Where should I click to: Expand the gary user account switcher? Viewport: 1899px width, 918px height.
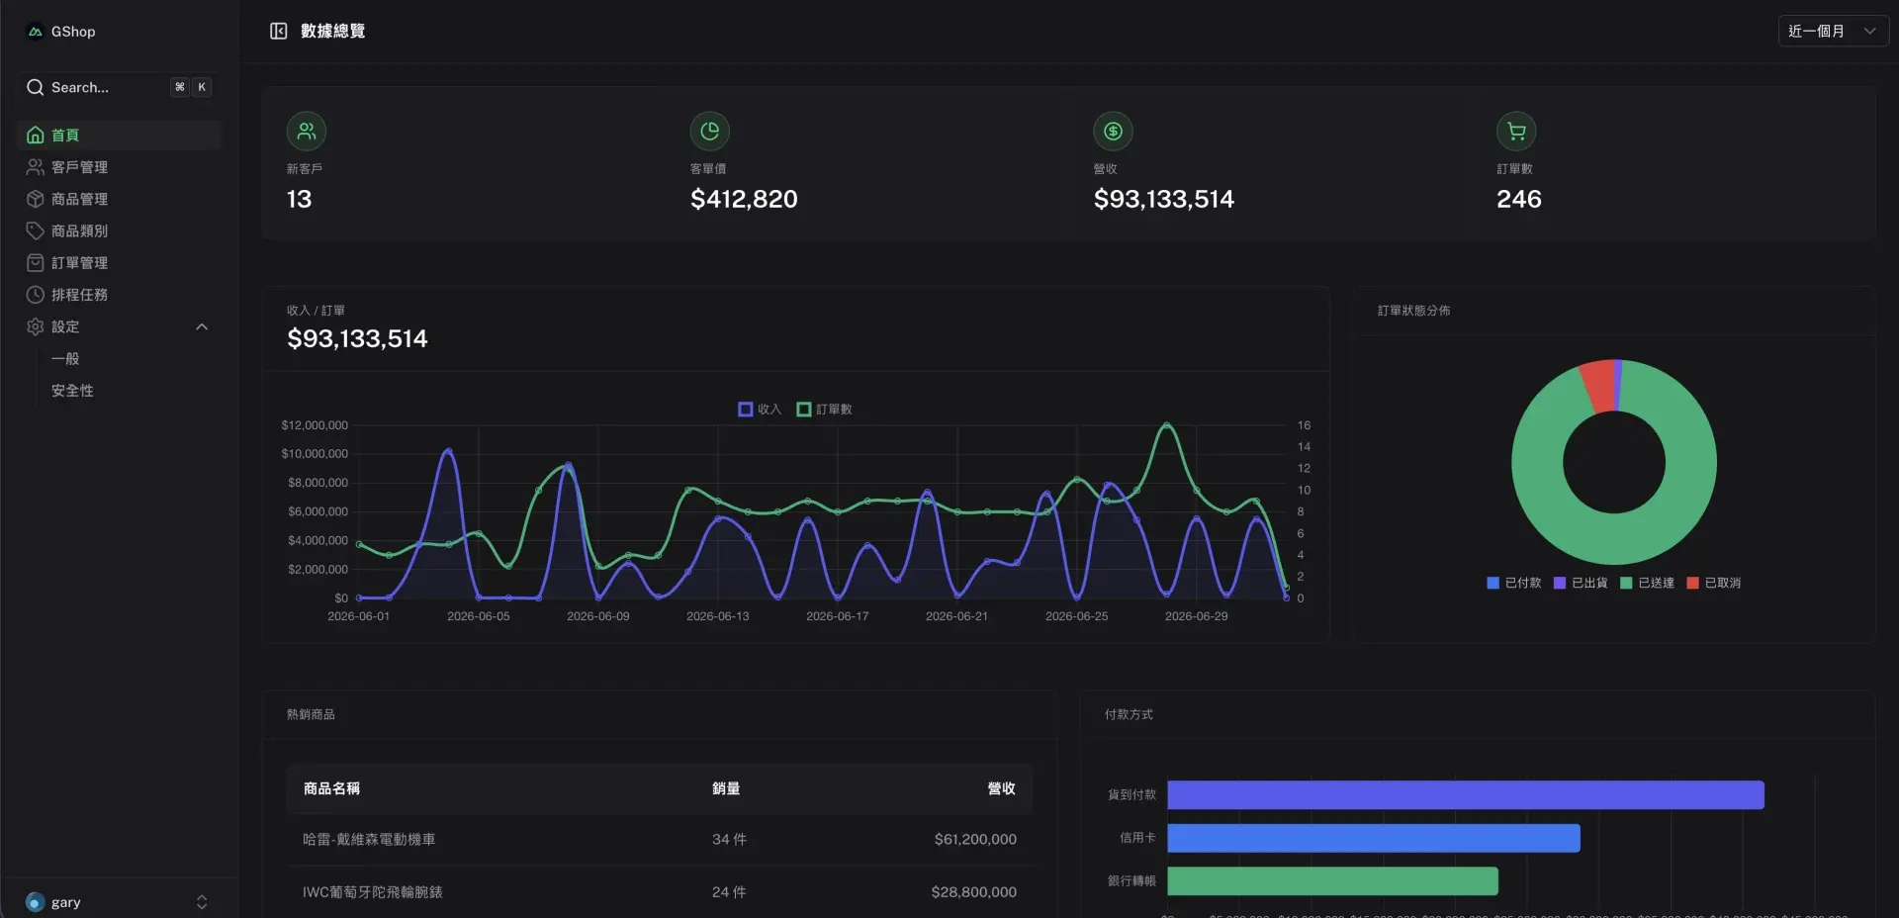tap(202, 902)
